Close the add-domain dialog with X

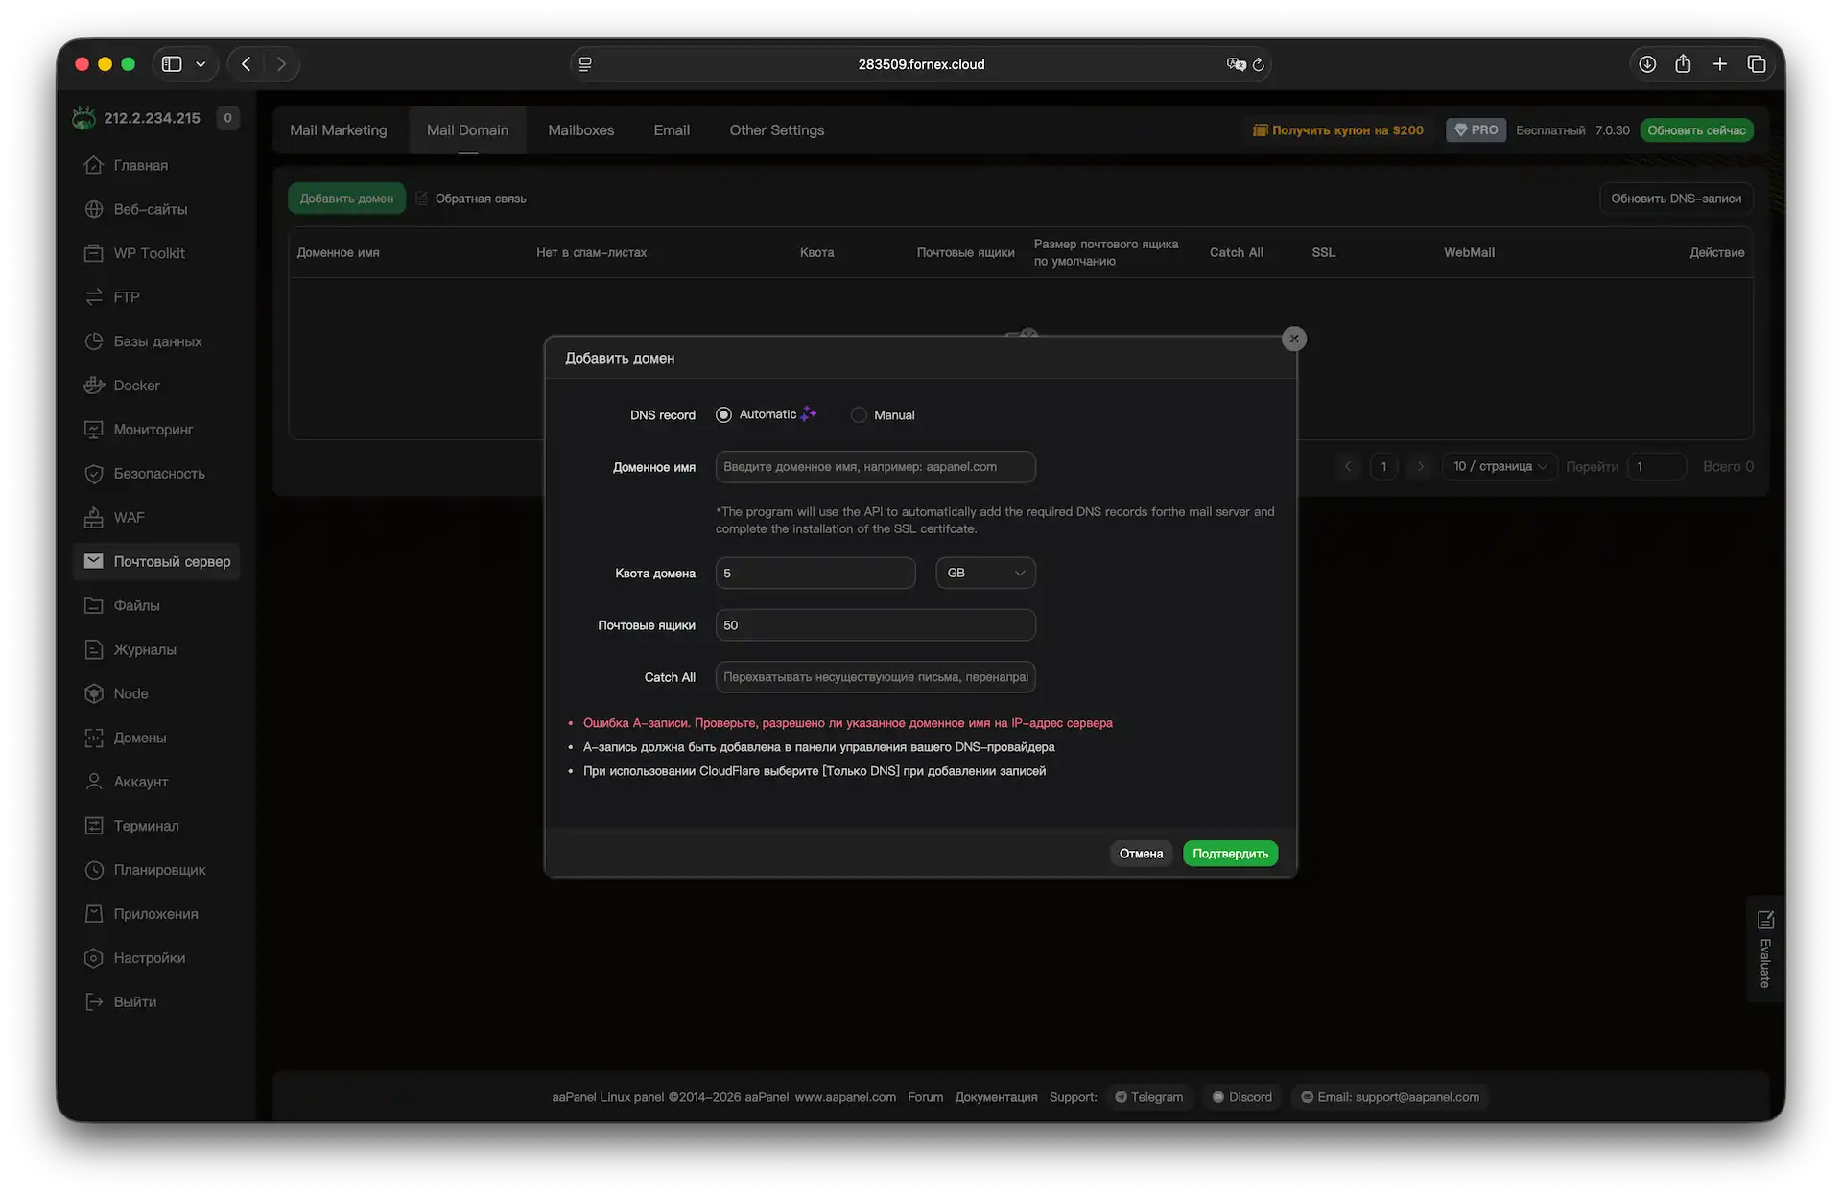tap(1294, 339)
